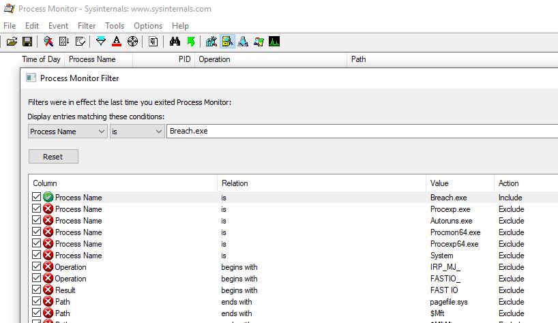Click red exclude icon on Procexp.exe row
The image size is (558, 323).
coord(48,209)
